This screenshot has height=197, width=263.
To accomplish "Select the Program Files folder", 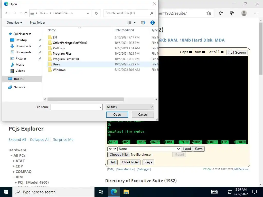I will click(62, 54).
